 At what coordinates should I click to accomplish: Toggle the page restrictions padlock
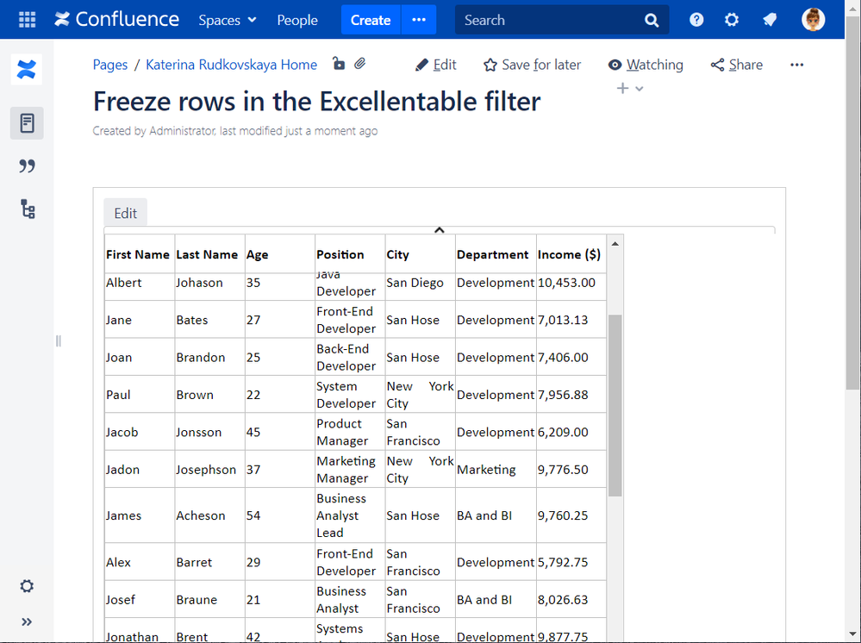click(x=339, y=65)
